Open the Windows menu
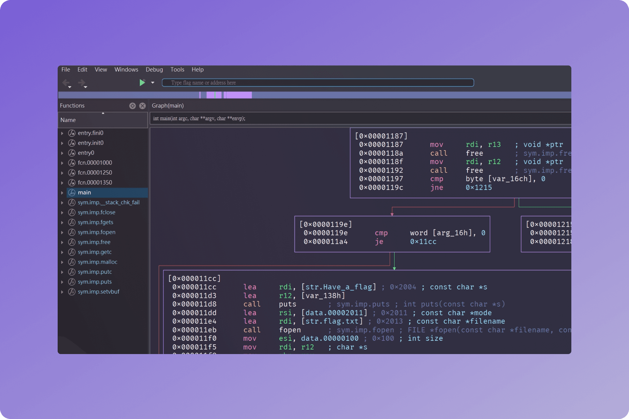The height and width of the screenshot is (419, 629). tap(126, 69)
